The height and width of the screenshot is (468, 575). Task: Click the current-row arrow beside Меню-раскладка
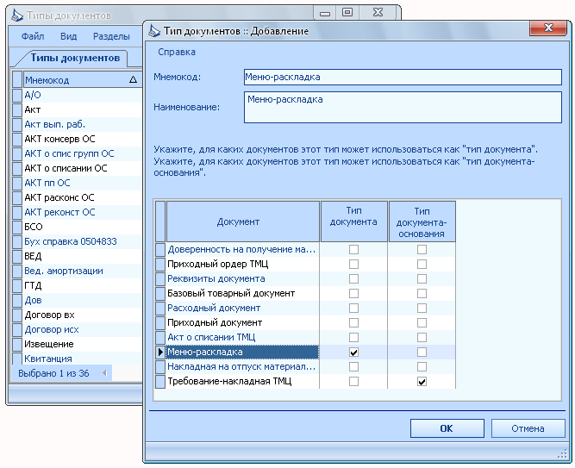coord(160,353)
